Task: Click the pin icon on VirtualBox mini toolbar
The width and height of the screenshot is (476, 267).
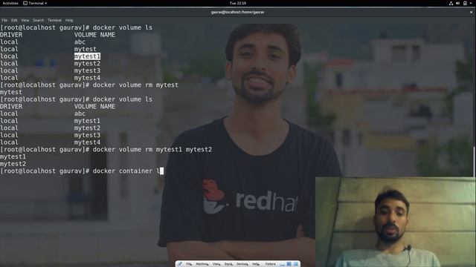Action: tap(180, 264)
